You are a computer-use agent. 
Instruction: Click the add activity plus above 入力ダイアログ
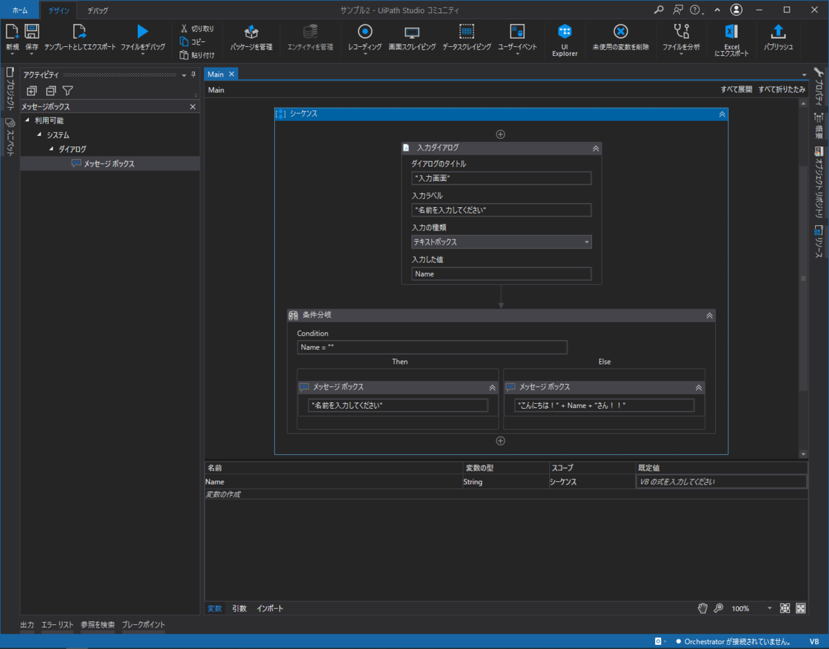pyautogui.click(x=501, y=134)
